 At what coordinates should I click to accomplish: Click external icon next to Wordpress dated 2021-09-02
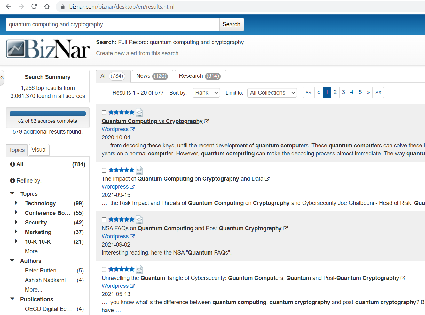132,236
